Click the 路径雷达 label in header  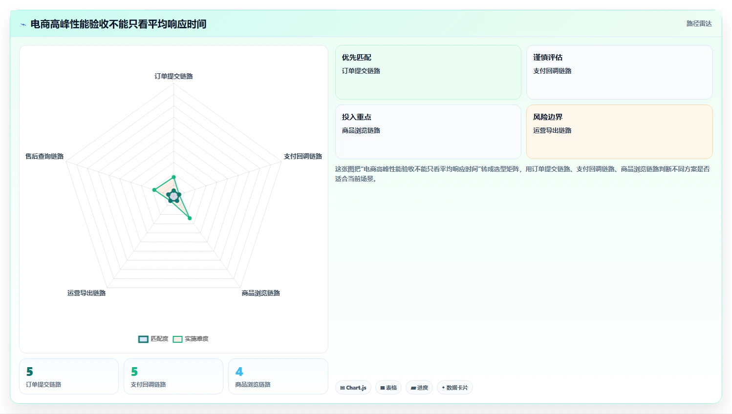click(x=699, y=23)
